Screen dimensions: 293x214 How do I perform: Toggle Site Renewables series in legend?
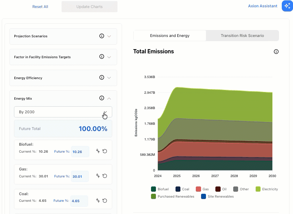(217, 196)
